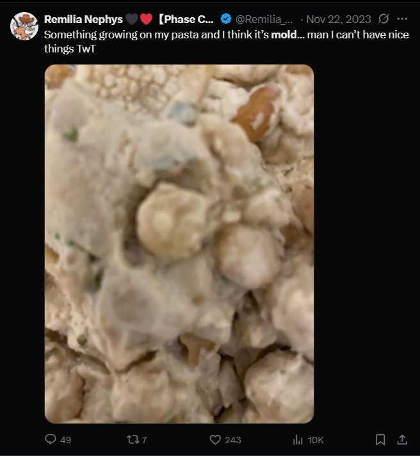
Task: Click the repost arrows icon
Action: [133, 439]
